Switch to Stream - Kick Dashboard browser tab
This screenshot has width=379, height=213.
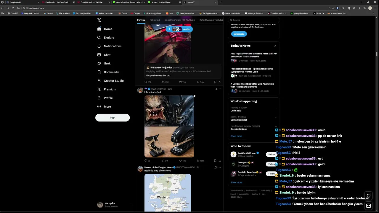click(164, 2)
